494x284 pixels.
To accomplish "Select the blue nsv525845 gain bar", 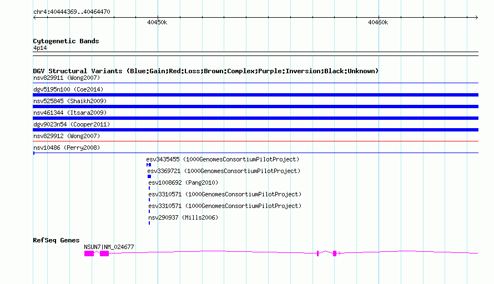I will point(255,106).
